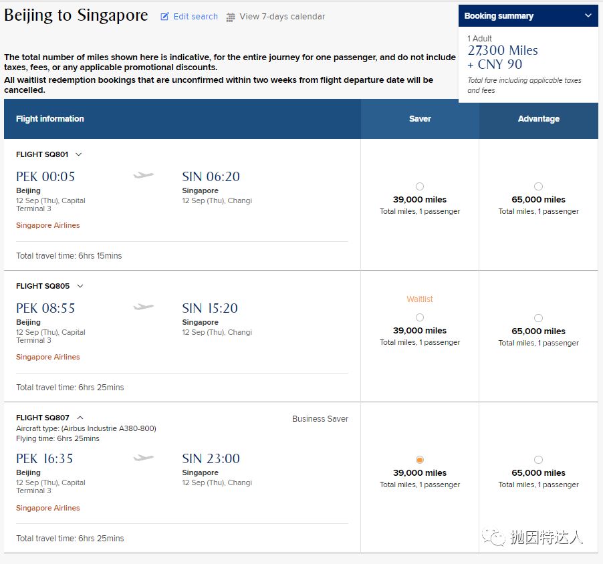The width and height of the screenshot is (603, 564).
Task: Click PEK 00:05 departure time
Action: click(45, 176)
